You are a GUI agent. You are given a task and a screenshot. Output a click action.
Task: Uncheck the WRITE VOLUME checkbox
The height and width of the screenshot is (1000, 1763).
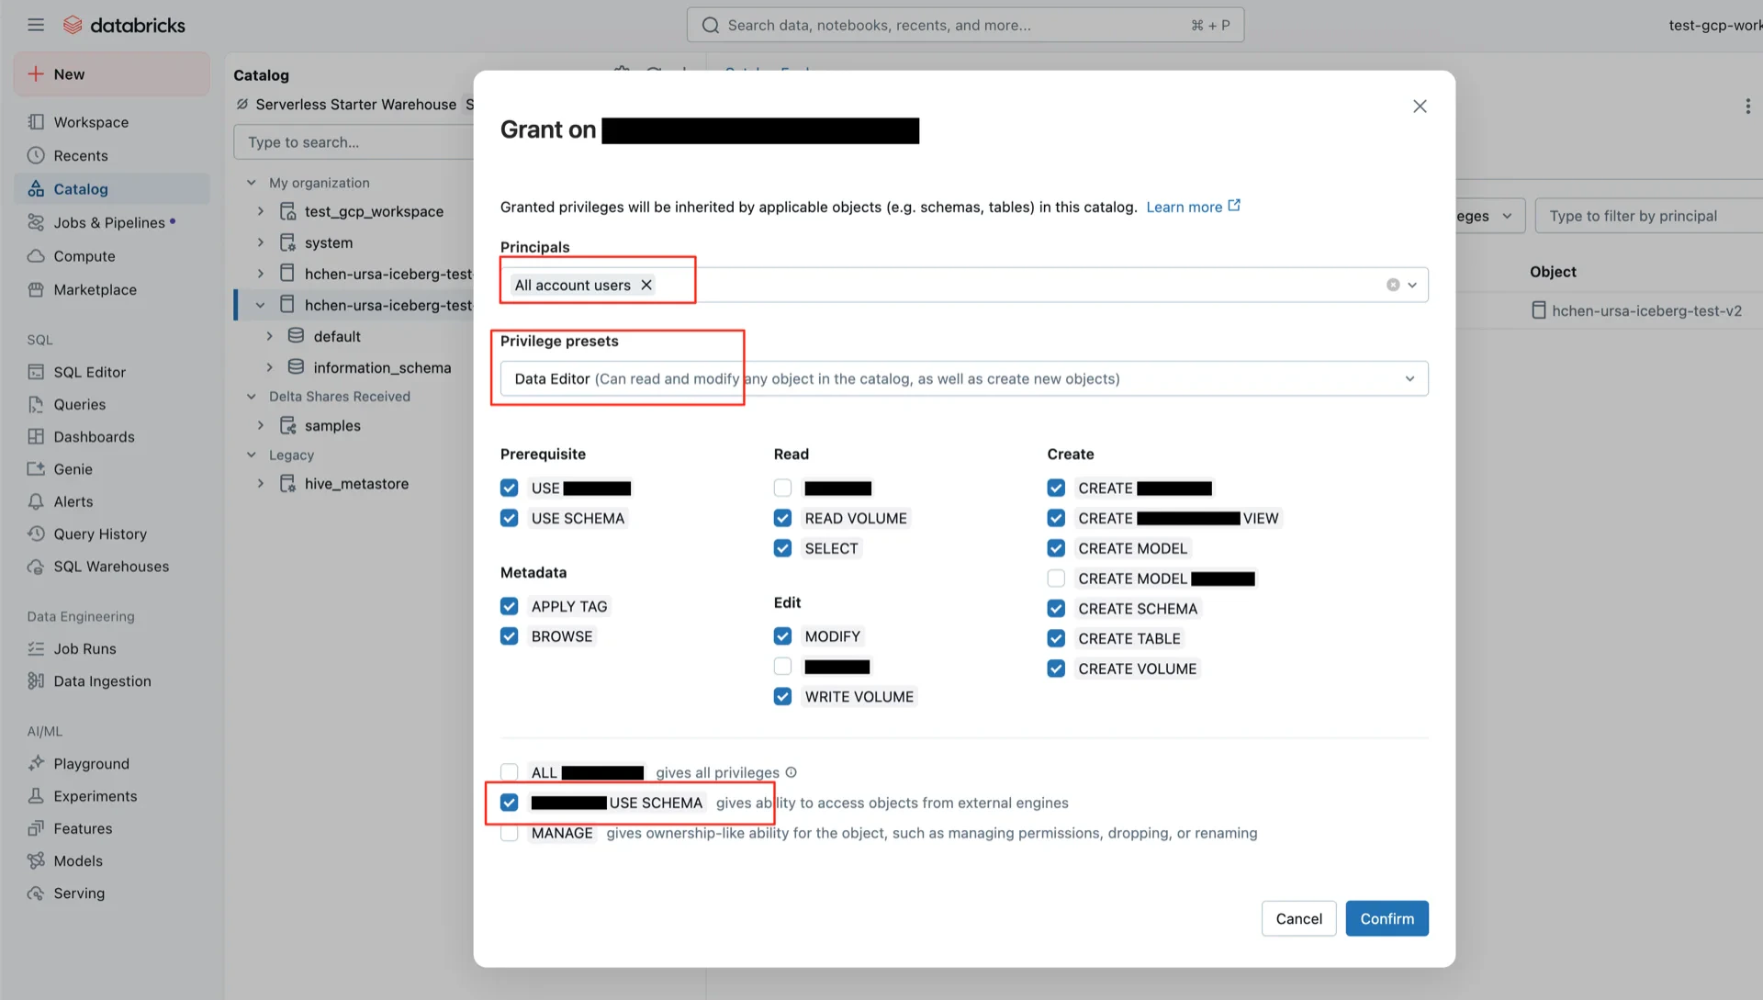coord(782,696)
